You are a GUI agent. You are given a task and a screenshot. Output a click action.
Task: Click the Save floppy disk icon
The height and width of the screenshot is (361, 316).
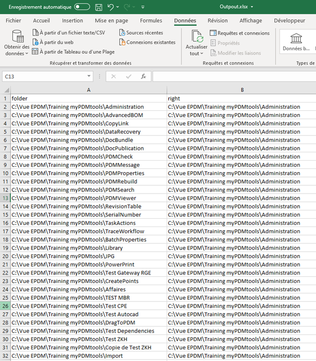(x=99, y=7)
